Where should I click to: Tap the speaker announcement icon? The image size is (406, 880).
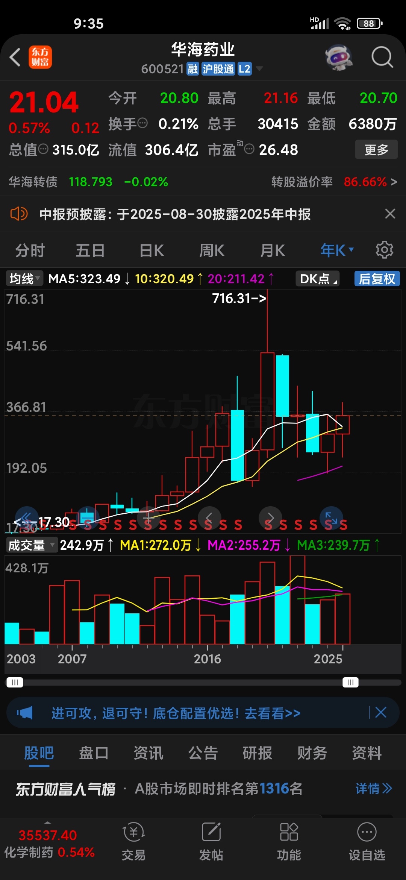19,214
